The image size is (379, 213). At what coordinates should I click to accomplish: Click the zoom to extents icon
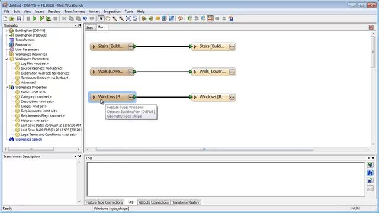[128, 18]
